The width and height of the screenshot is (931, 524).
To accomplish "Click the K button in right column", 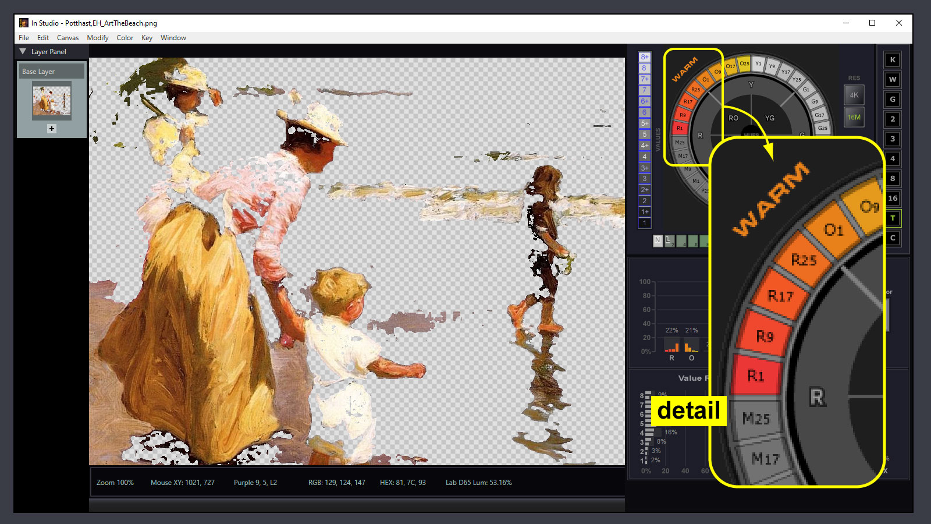I will click(893, 60).
